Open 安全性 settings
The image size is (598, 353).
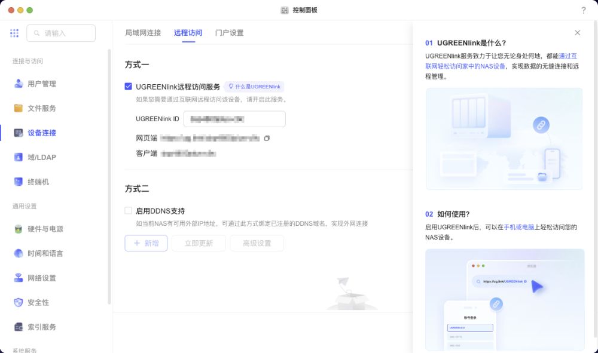32,302
